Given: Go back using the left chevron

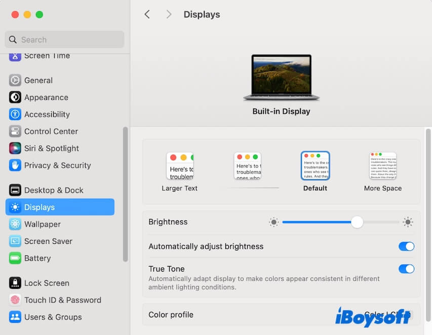Looking at the screenshot, I should coord(147,14).
